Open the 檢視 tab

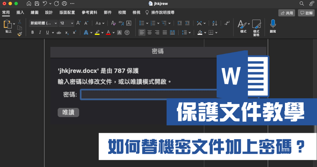[x=136, y=13]
